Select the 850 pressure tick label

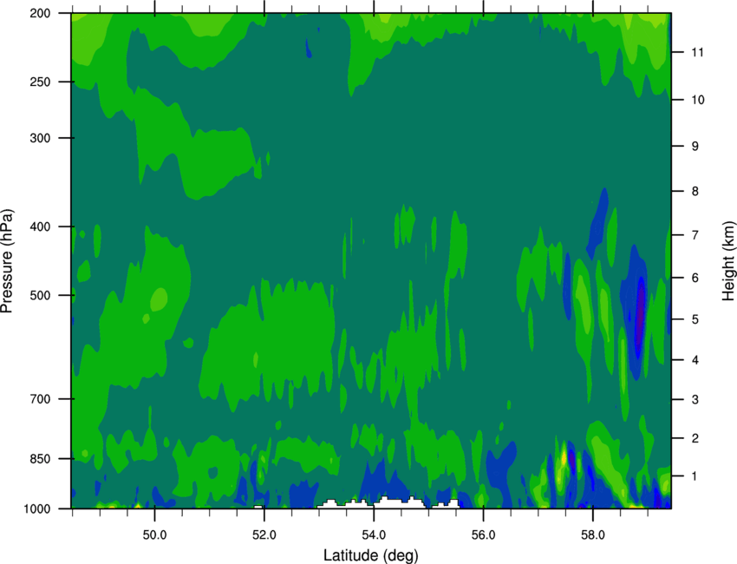coord(40,459)
